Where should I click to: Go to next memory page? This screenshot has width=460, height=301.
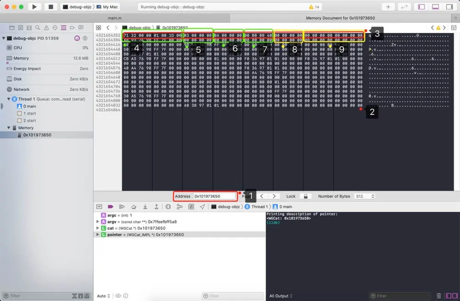coord(274,196)
